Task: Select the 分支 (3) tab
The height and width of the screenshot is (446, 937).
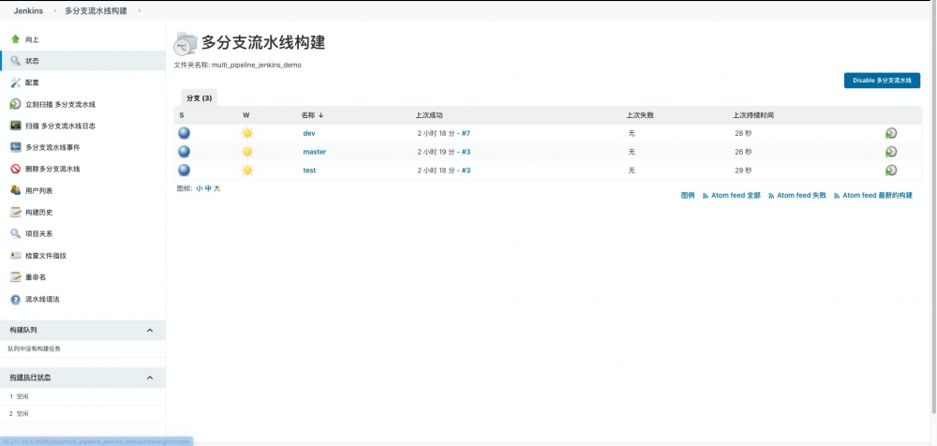Action: (199, 98)
